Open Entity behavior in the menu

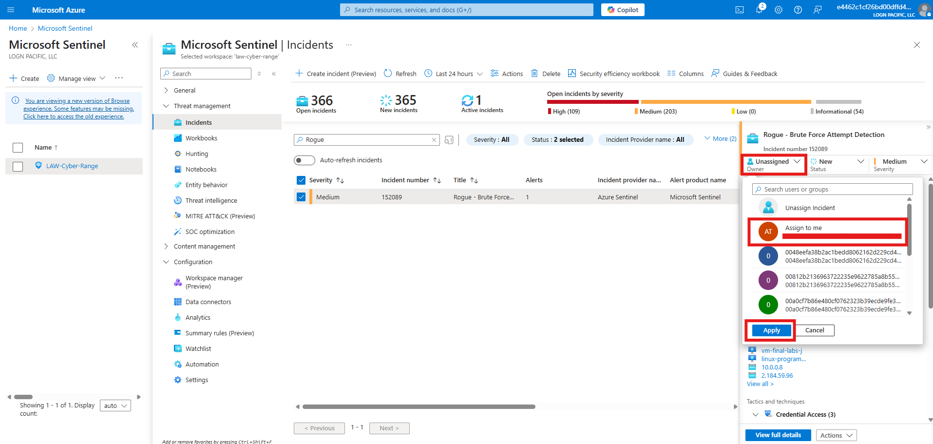(x=207, y=185)
